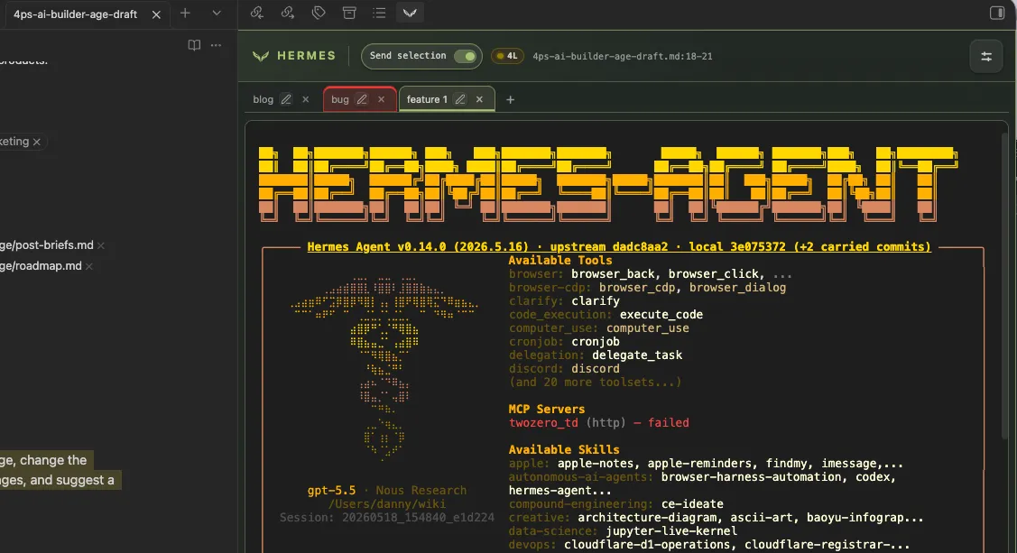Open the backlinks panel icon

point(257,13)
